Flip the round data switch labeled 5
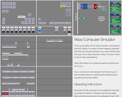122x97 pixels. point(12,31)
